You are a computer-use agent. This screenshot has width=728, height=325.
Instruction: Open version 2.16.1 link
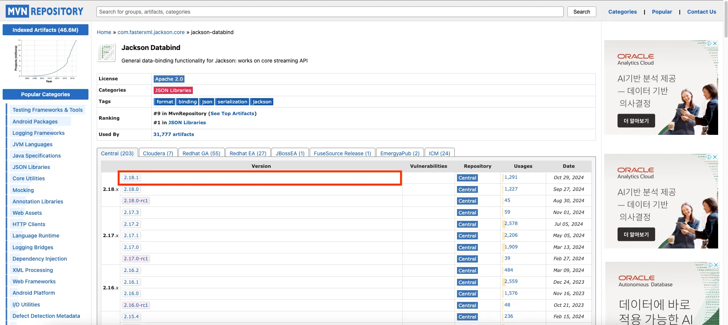coord(131,282)
